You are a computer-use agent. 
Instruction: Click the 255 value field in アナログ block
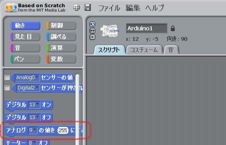pos(63,131)
